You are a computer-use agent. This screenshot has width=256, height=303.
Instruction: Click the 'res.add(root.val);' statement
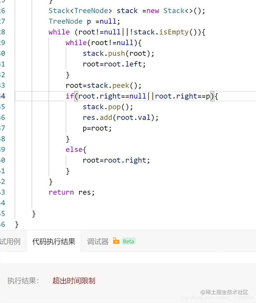click(x=120, y=118)
